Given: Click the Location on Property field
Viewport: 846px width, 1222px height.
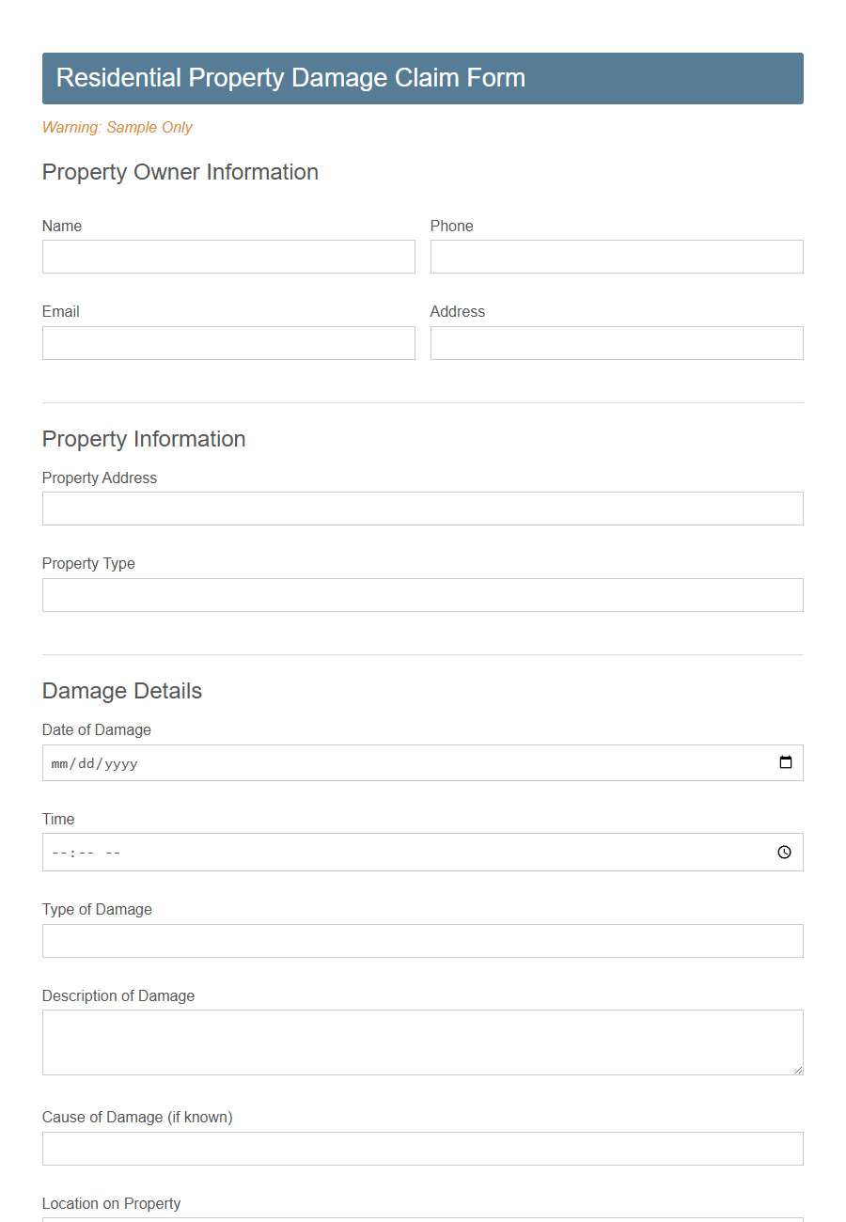Looking at the screenshot, I should [422, 1219].
